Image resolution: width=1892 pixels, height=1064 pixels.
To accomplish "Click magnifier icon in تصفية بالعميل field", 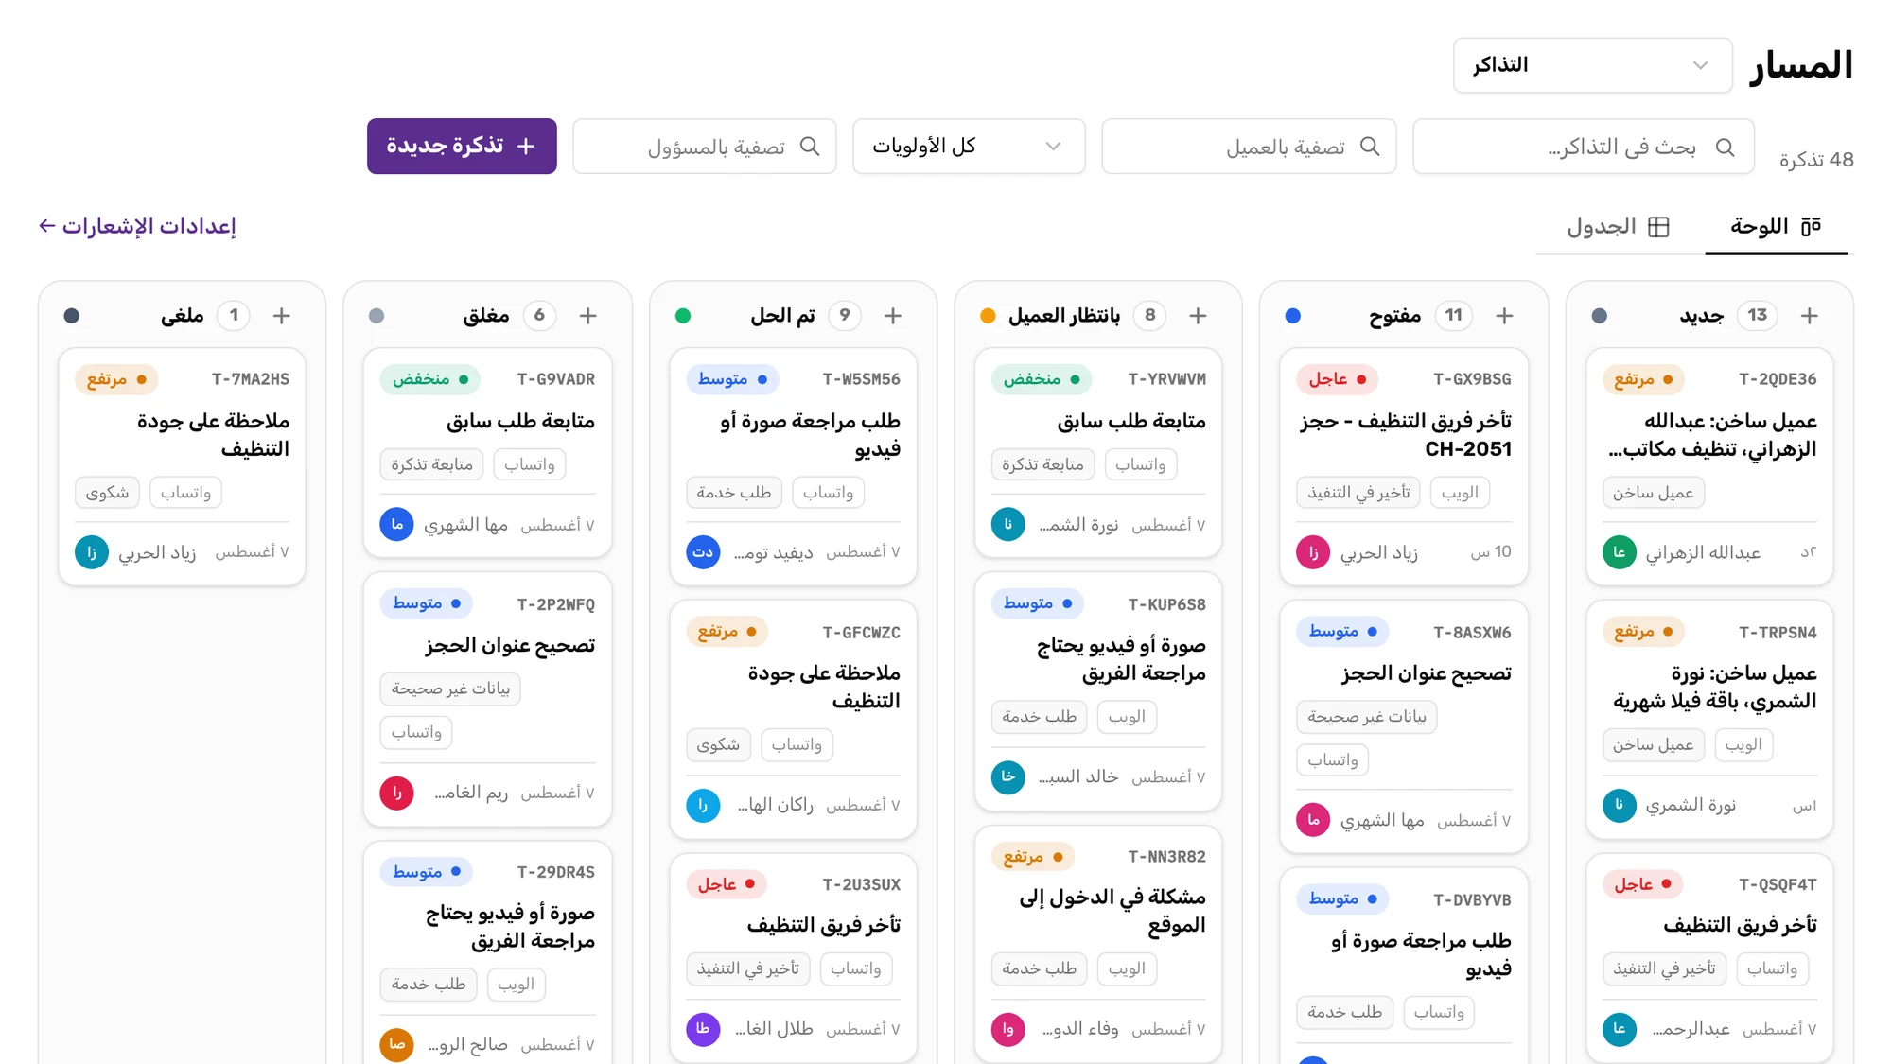I will (x=1369, y=147).
